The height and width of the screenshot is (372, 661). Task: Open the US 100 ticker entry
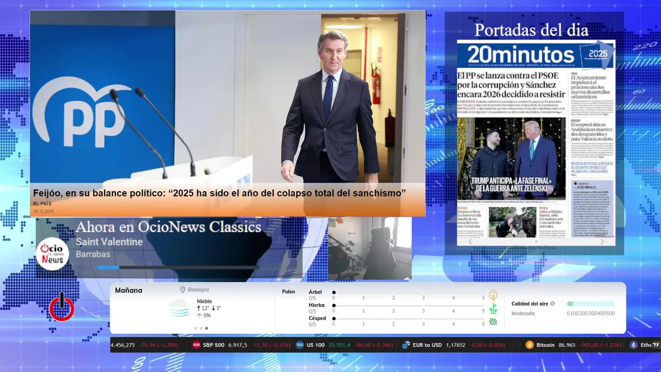(345, 345)
